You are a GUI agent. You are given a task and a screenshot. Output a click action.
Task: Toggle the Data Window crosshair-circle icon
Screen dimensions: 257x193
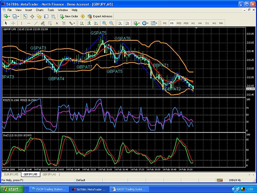point(32,16)
